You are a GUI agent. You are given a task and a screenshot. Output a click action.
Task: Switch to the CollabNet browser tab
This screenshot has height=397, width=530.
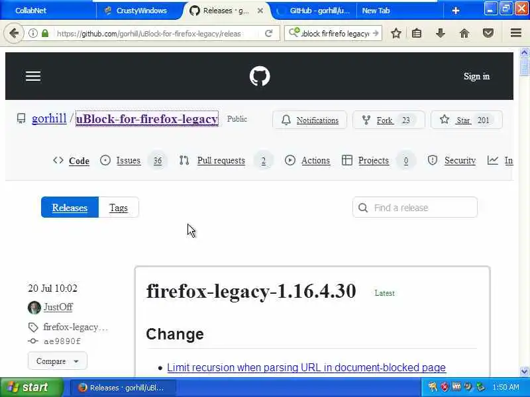point(30,11)
